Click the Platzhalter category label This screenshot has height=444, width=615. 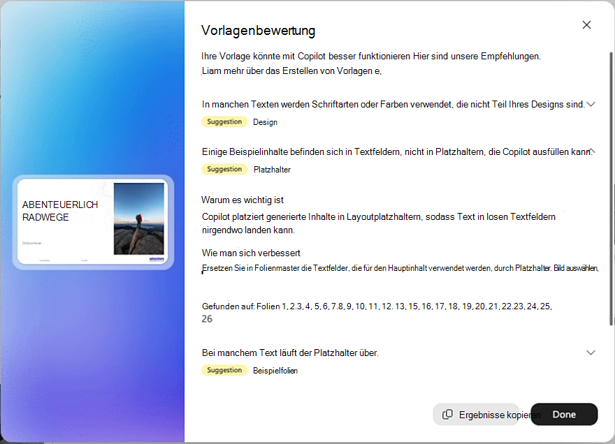(x=272, y=170)
